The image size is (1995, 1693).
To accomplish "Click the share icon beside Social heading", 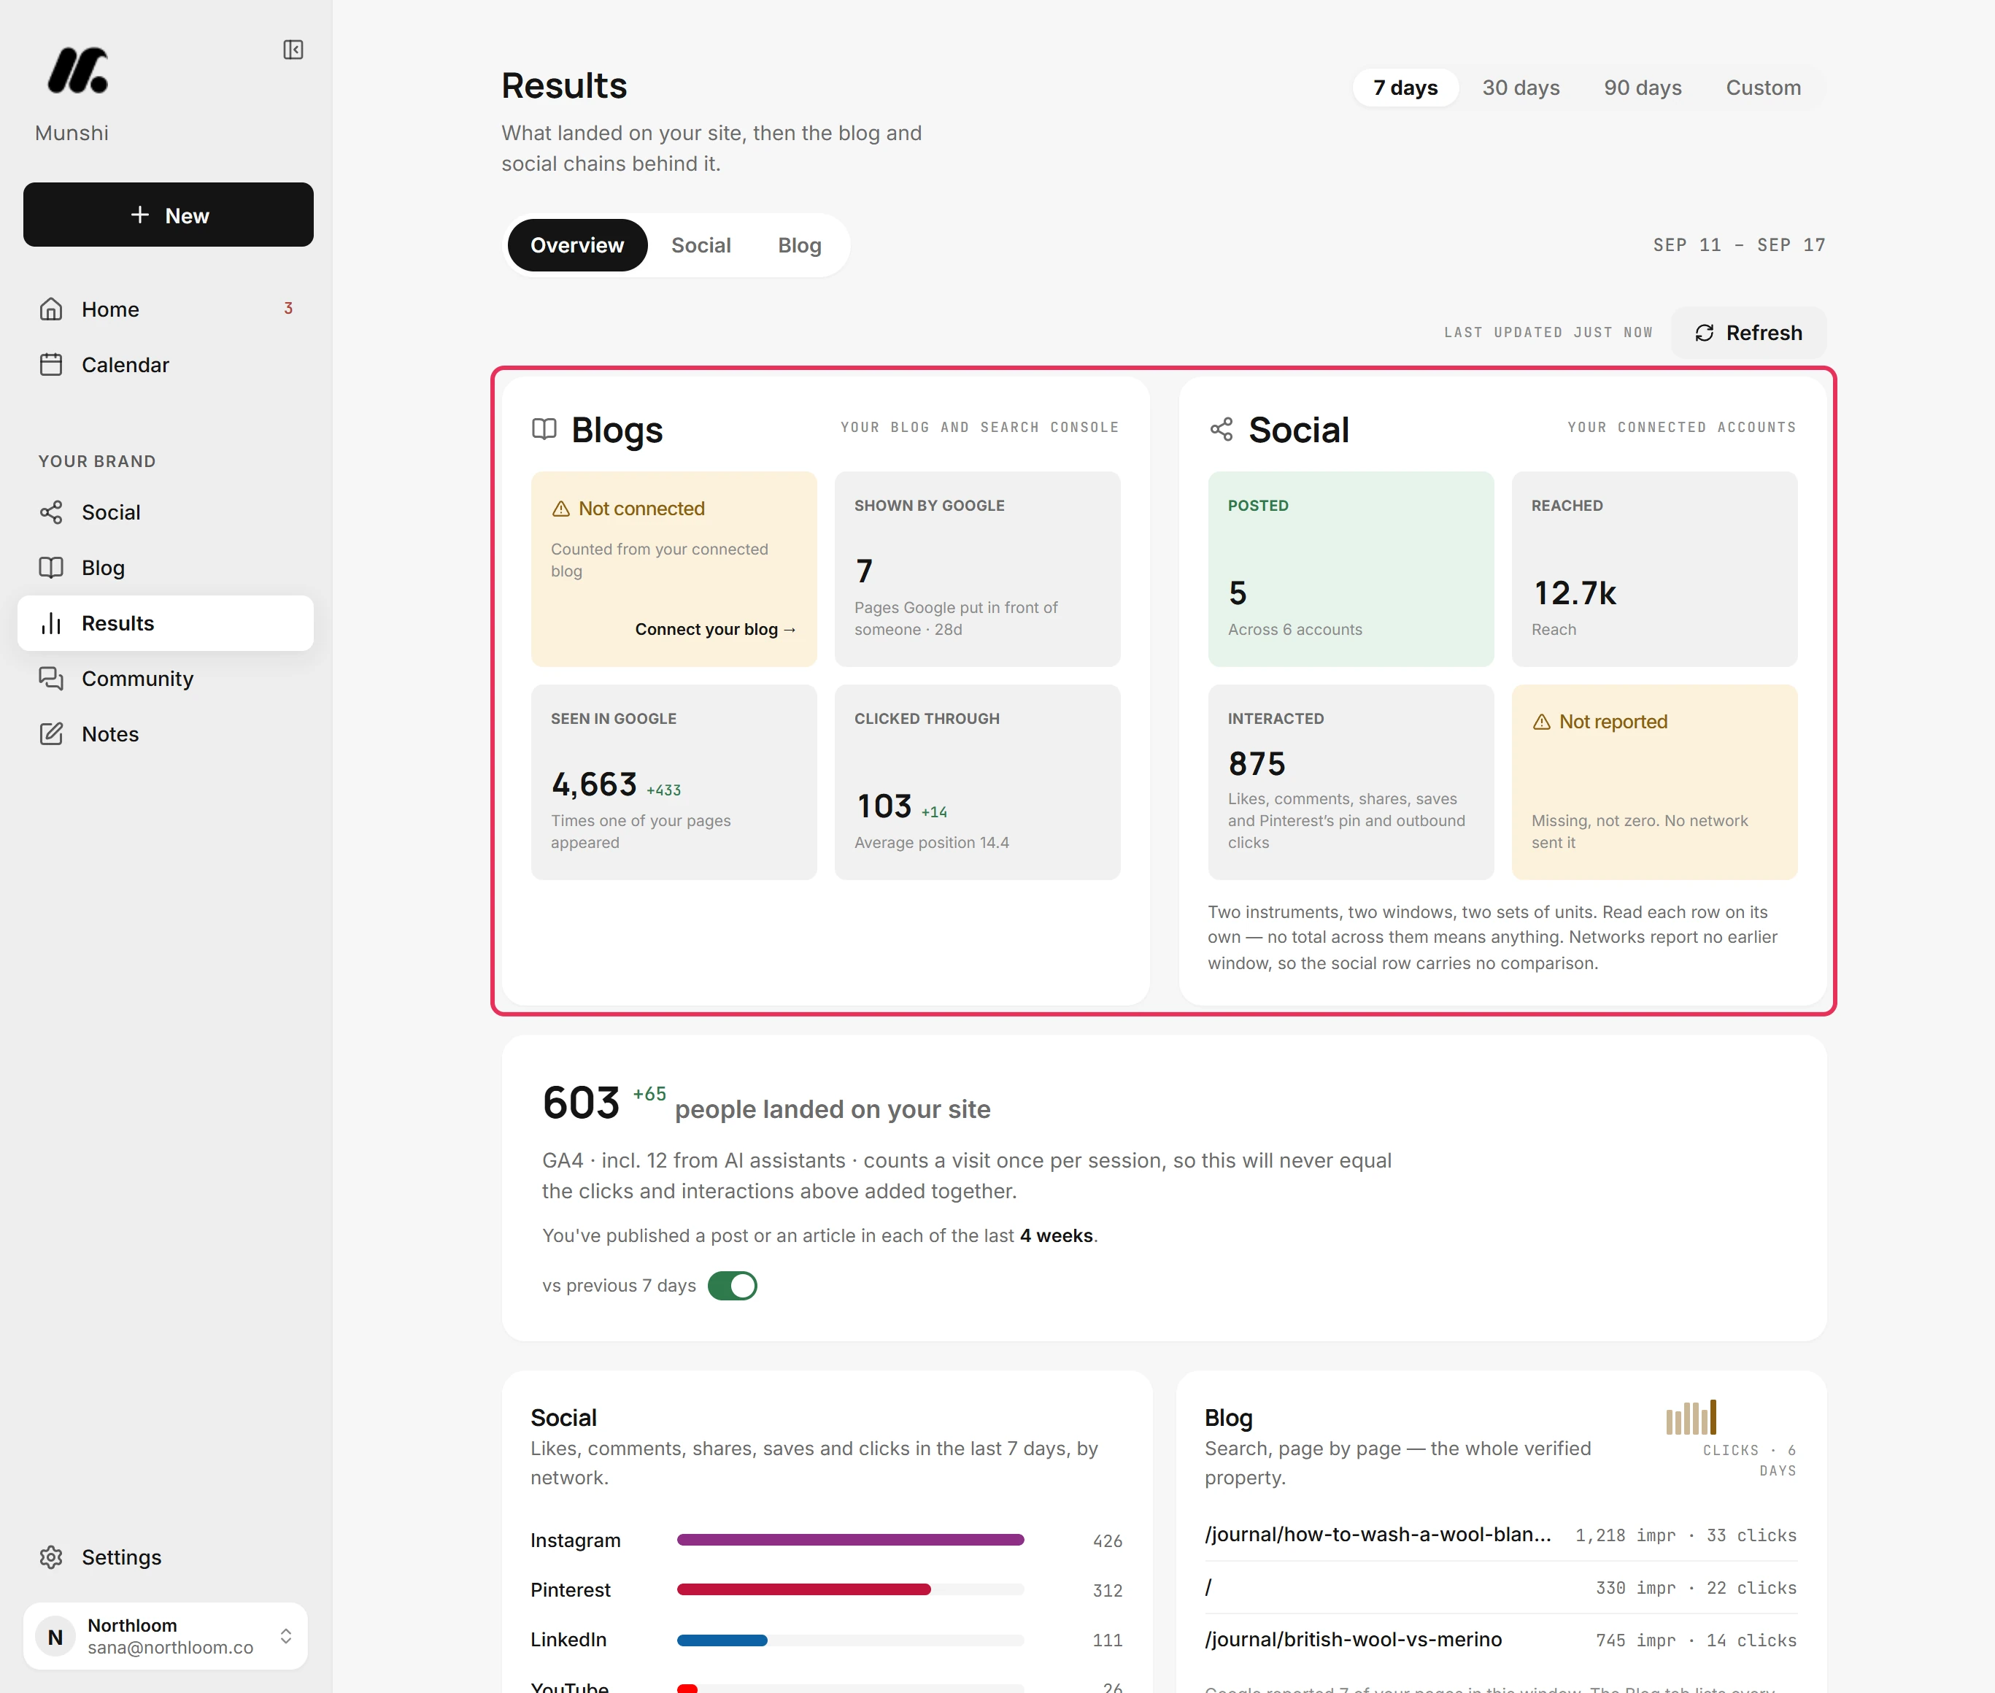I will (x=1222, y=429).
